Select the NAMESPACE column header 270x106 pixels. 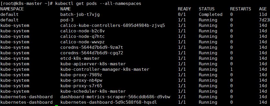[x=12, y=9]
